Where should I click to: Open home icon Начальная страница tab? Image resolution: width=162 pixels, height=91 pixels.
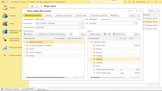(2, 89)
